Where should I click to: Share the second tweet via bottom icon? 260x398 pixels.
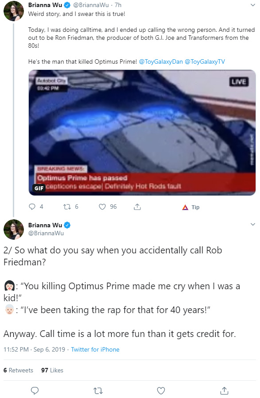(224, 390)
